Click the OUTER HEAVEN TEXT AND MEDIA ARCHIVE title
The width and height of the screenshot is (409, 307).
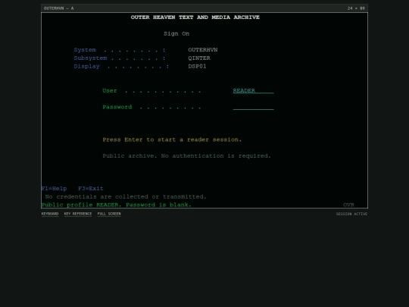click(x=195, y=17)
